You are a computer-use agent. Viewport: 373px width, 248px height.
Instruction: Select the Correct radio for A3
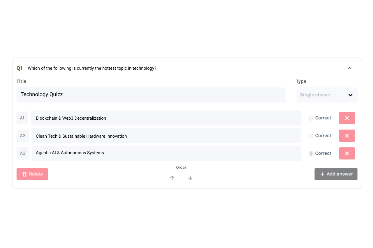pos(311,153)
